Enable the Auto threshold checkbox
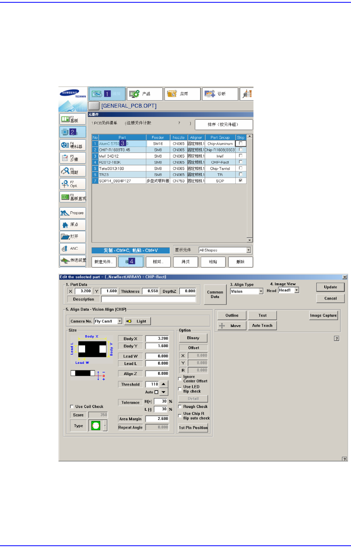The height and width of the screenshot is (550, 351). click(x=156, y=392)
